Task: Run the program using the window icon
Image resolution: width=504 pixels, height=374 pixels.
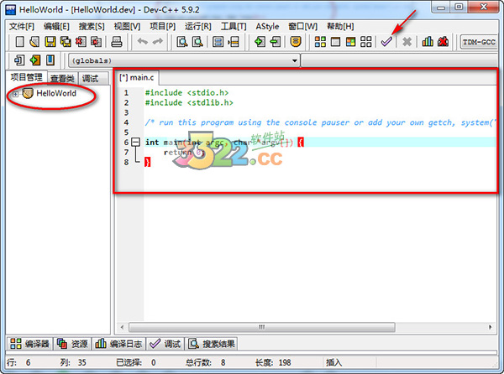Action: (x=335, y=42)
